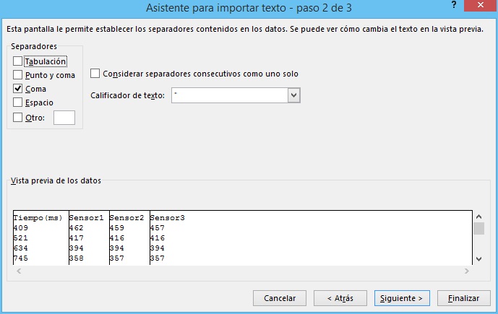
Task: Click the preview vertical scrollbar up arrow
Action: tap(478, 216)
